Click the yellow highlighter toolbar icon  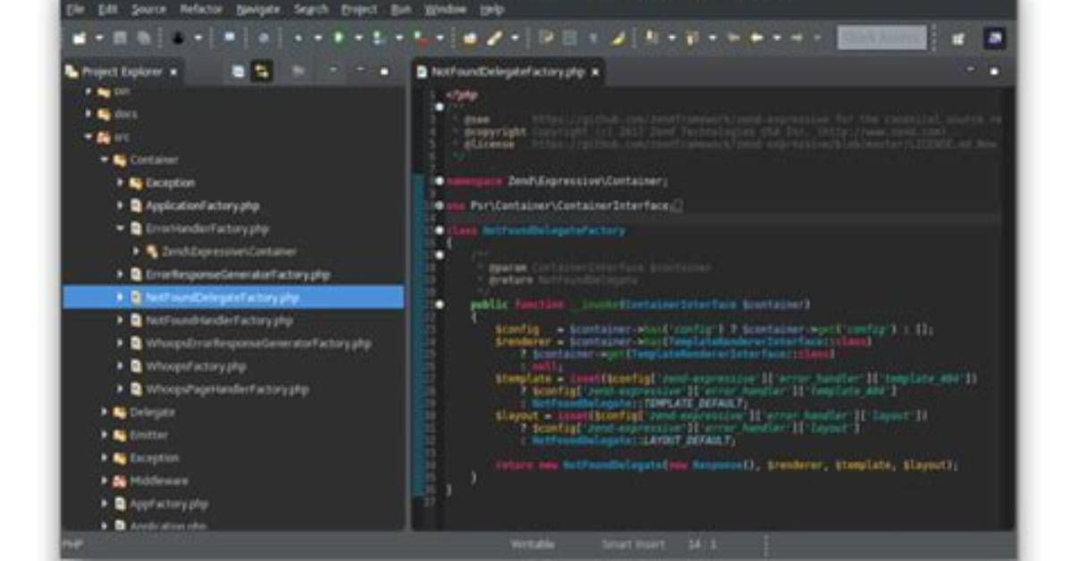[x=618, y=38]
